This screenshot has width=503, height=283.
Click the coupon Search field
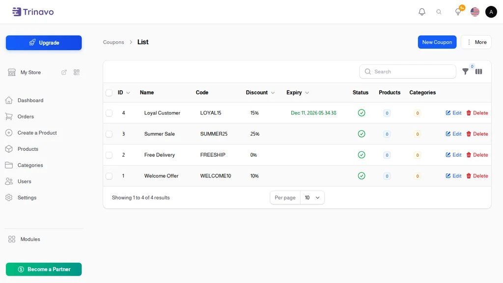[408, 72]
